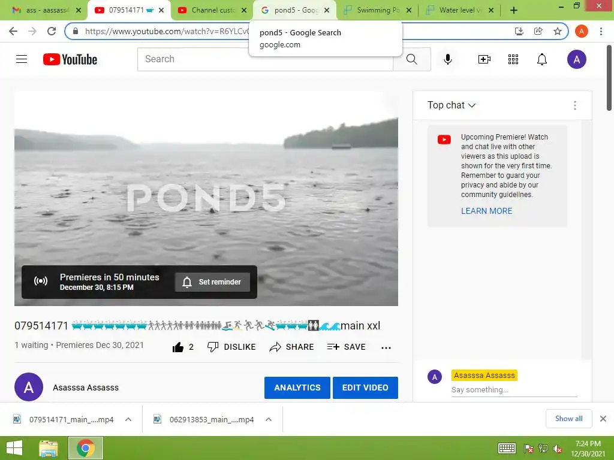The width and height of the screenshot is (614, 460).
Task: Click the search magnifier button
Action: click(411, 59)
